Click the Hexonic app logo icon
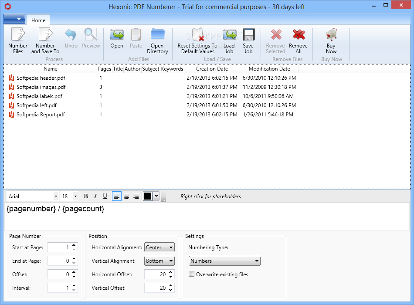Image resolution: width=414 pixels, height=305 pixels. [8, 7]
